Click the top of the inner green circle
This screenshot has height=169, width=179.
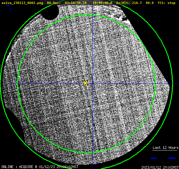(87, 15)
